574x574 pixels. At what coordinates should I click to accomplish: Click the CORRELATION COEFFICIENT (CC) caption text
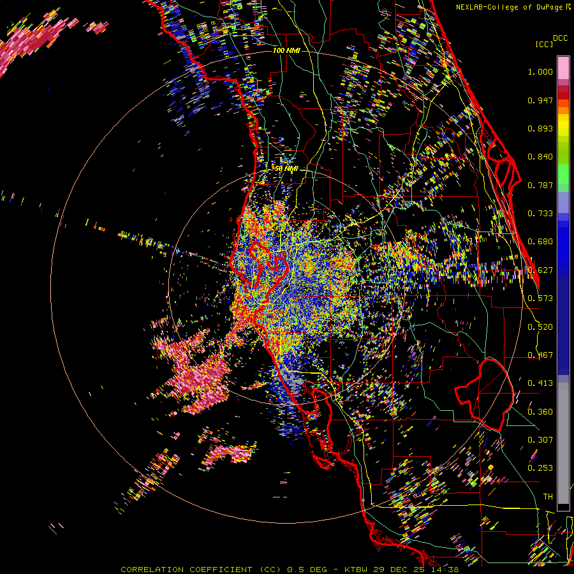(x=201, y=570)
